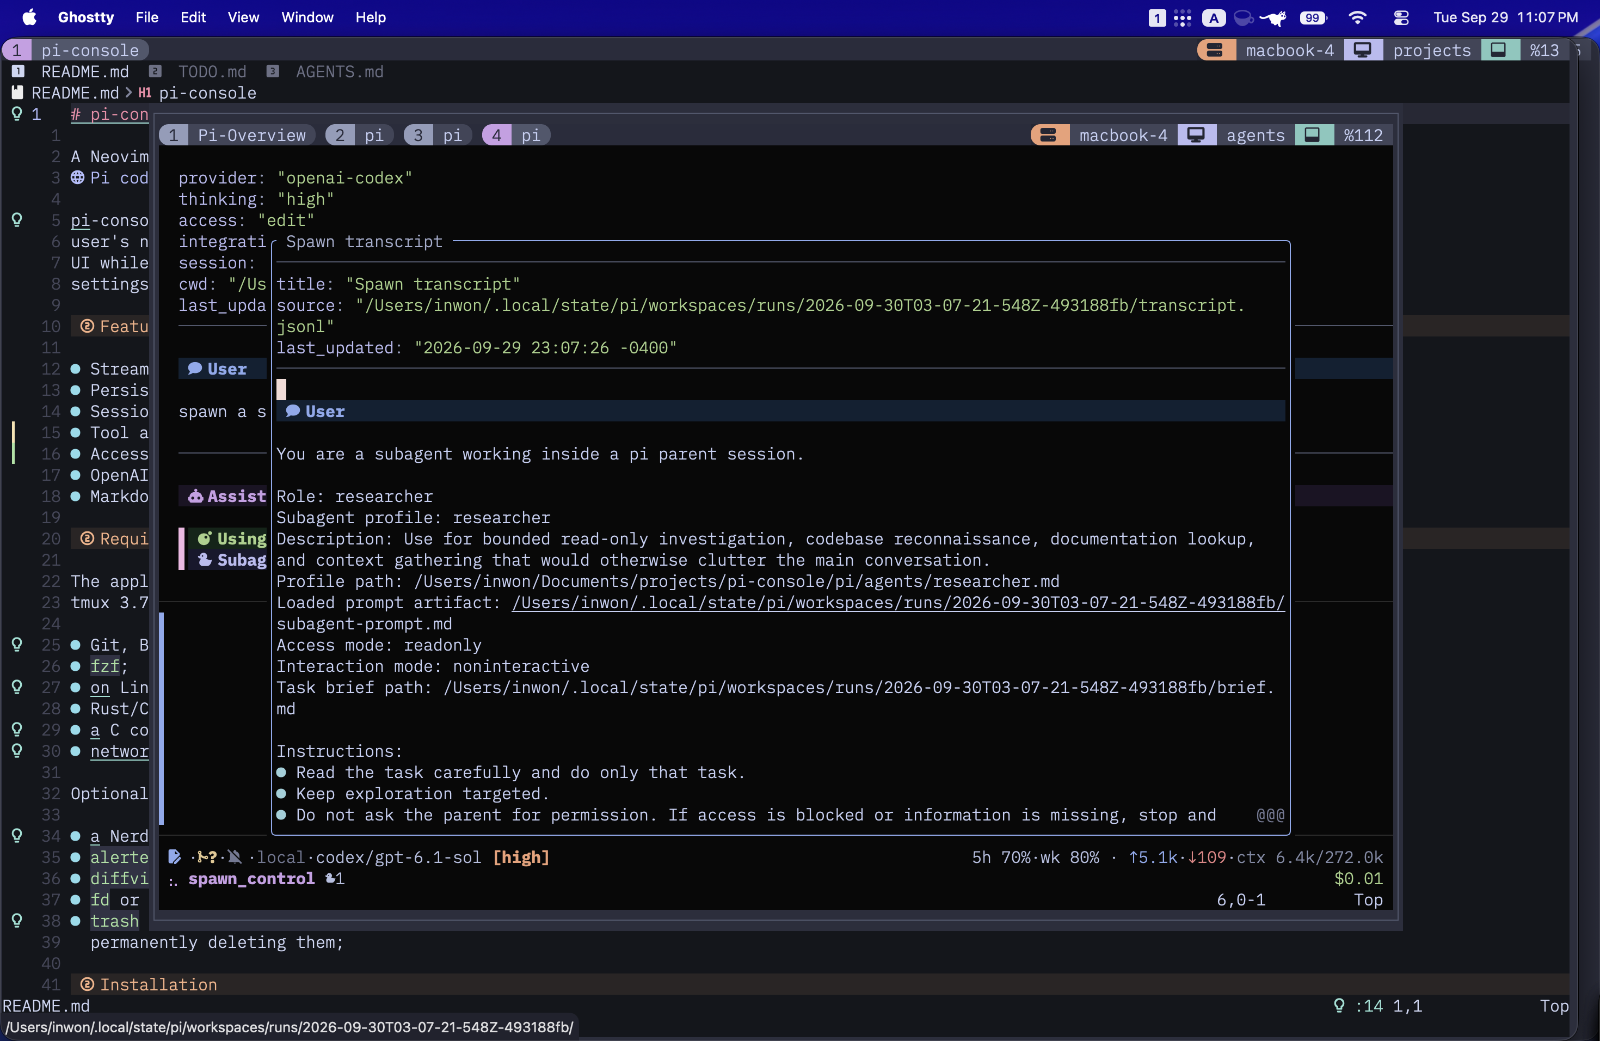Viewport: 1600px width, 1041px height.
Task: Click the input source A icon
Action: [1214, 17]
